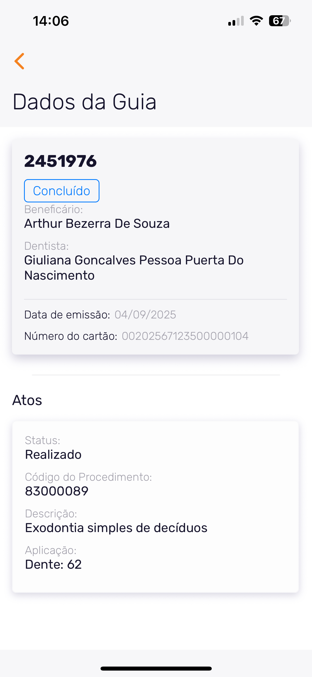312x677 pixels.
Task: Tap the issue date 04/09/2025
Action: click(x=145, y=315)
